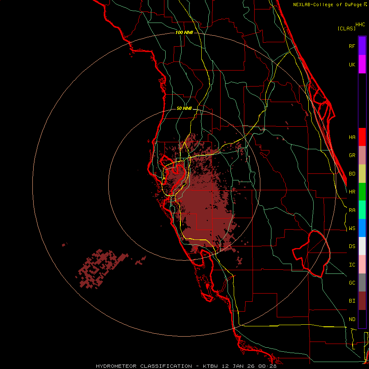369x369 pixels.
Task: Click the RF purple legend swatch
Action: click(x=362, y=46)
